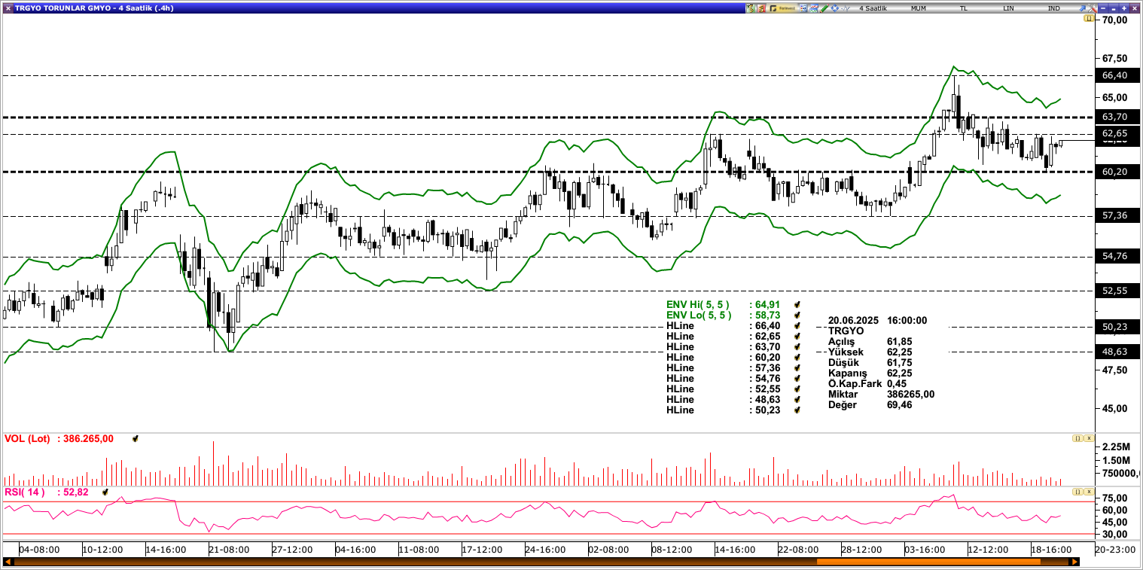The image size is (1143, 570).
Task: Click the Kapanış value 62,25
Action: 900,373
